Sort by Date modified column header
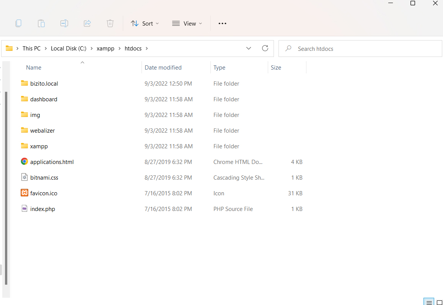The height and width of the screenshot is (305, 443). (163, 68)
